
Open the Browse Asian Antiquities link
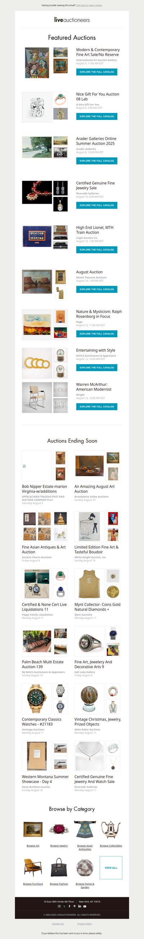85,847
